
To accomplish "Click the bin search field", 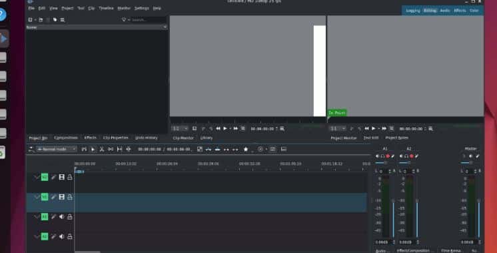I will tap(147, 19).
